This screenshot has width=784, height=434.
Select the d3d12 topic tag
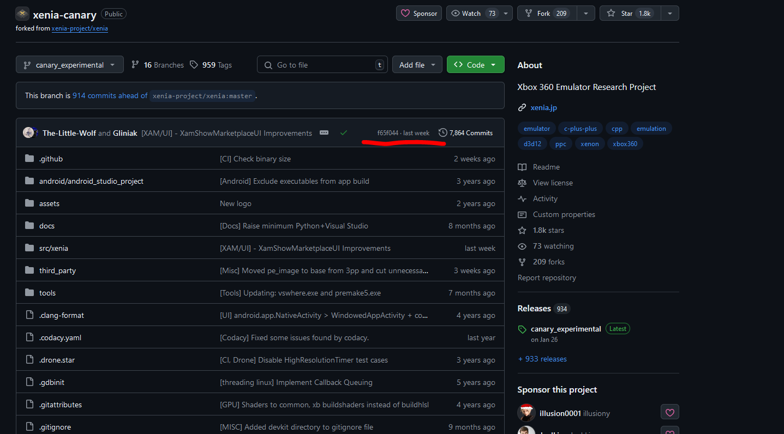pyautogui.click(x=532, y=144)
